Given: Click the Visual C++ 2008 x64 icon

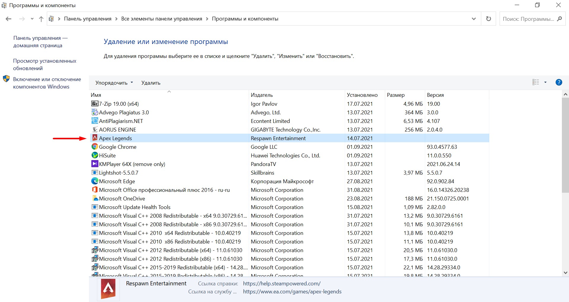Looking at the screenshot, I should 95,216.
